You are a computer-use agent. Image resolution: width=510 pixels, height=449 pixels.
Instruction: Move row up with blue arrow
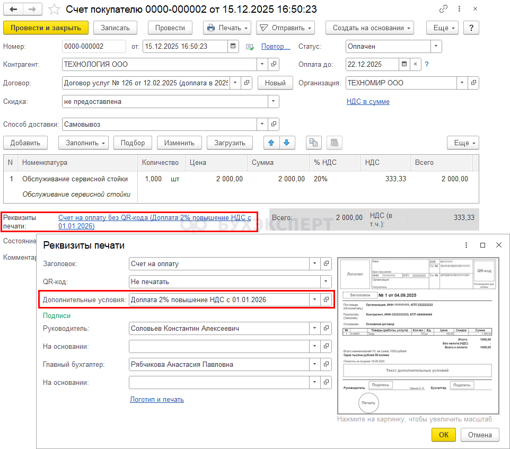[271, 143]
